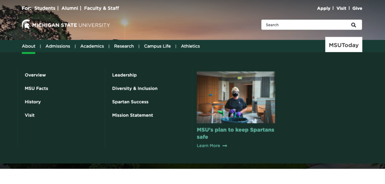Open the Mission Statement page
This screenshot has height=184, width=385.
coord(132,115)
